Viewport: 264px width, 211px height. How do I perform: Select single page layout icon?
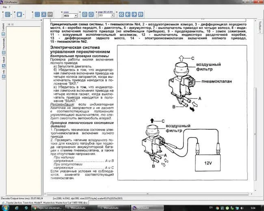37,14
